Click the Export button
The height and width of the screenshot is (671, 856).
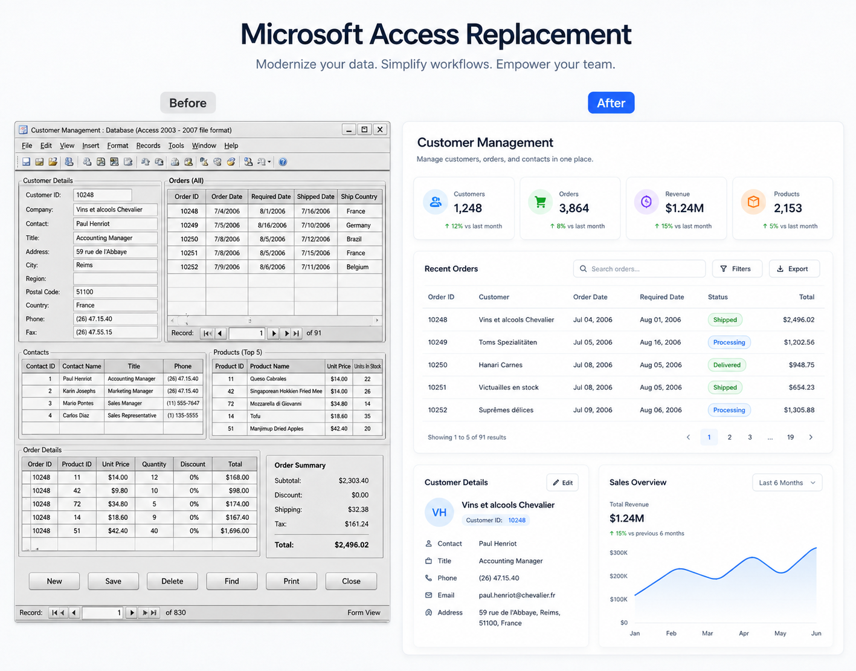(x=794, y=269)
